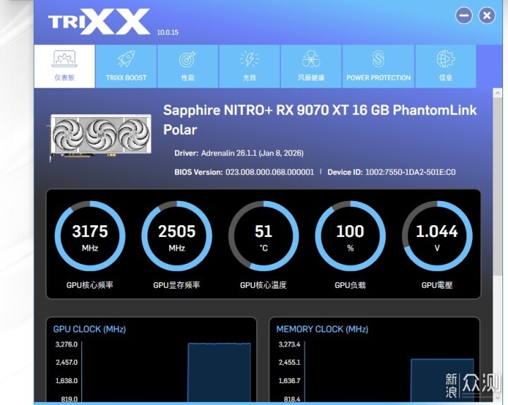
Task: Open the 仪表板 dashboard tab
Action: 64,66
